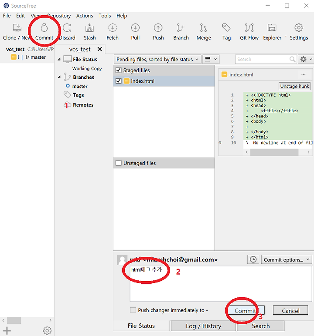The width and height of the screenshot is (314, 336).
Task: Click the left sidebar horizontal scrollbar thumb
Action: coord(14,320)
